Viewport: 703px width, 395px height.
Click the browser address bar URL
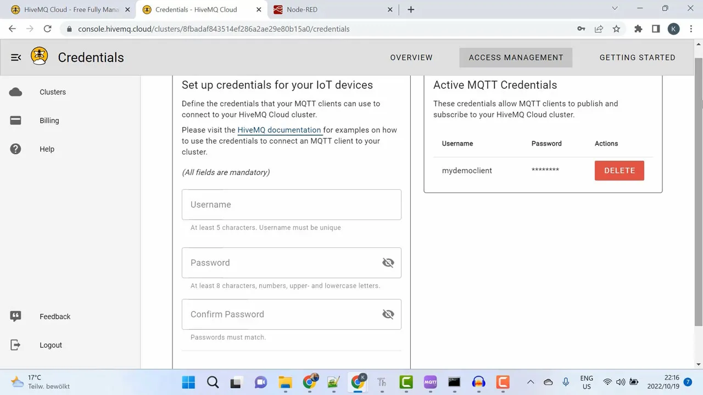[x=214, y=29]
